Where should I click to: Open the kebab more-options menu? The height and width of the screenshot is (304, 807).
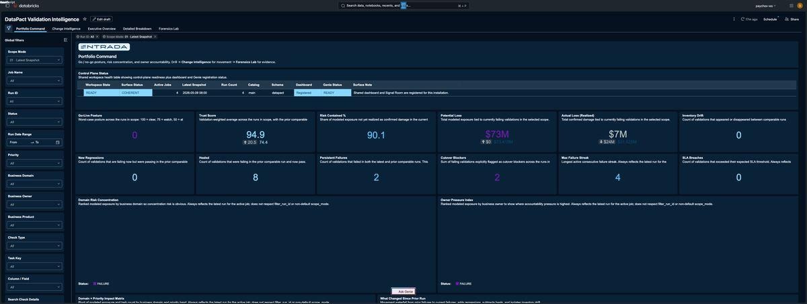coord(734,20)
